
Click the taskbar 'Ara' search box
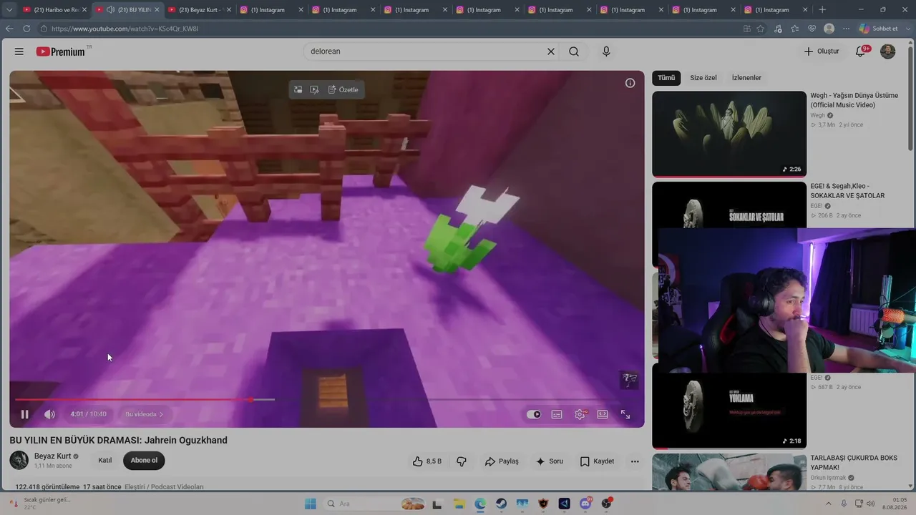pyautogui.click(x=376, y=504)
